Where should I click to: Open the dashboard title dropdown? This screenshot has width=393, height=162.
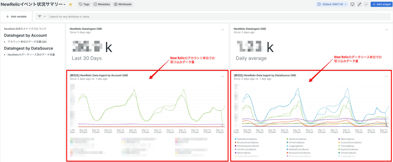coord(64,5)
